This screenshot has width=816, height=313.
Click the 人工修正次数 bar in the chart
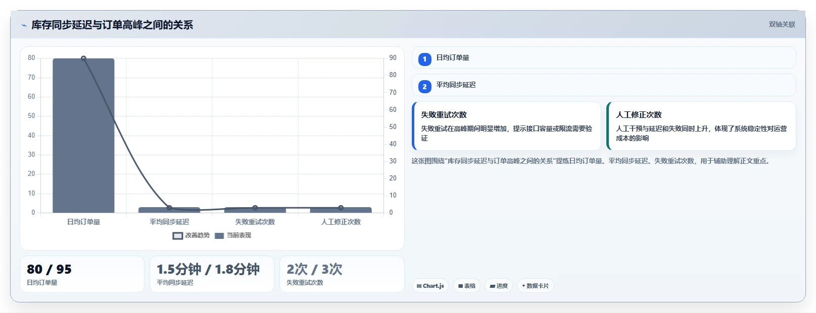tap(341, 210)
